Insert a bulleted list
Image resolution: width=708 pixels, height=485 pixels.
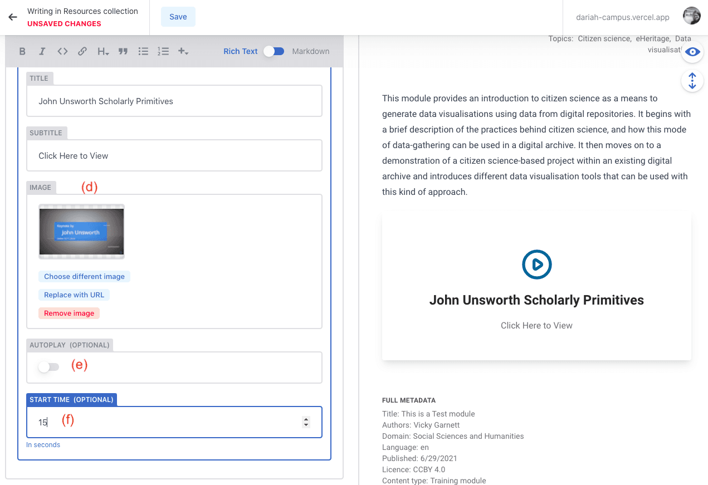pos(143,51)
